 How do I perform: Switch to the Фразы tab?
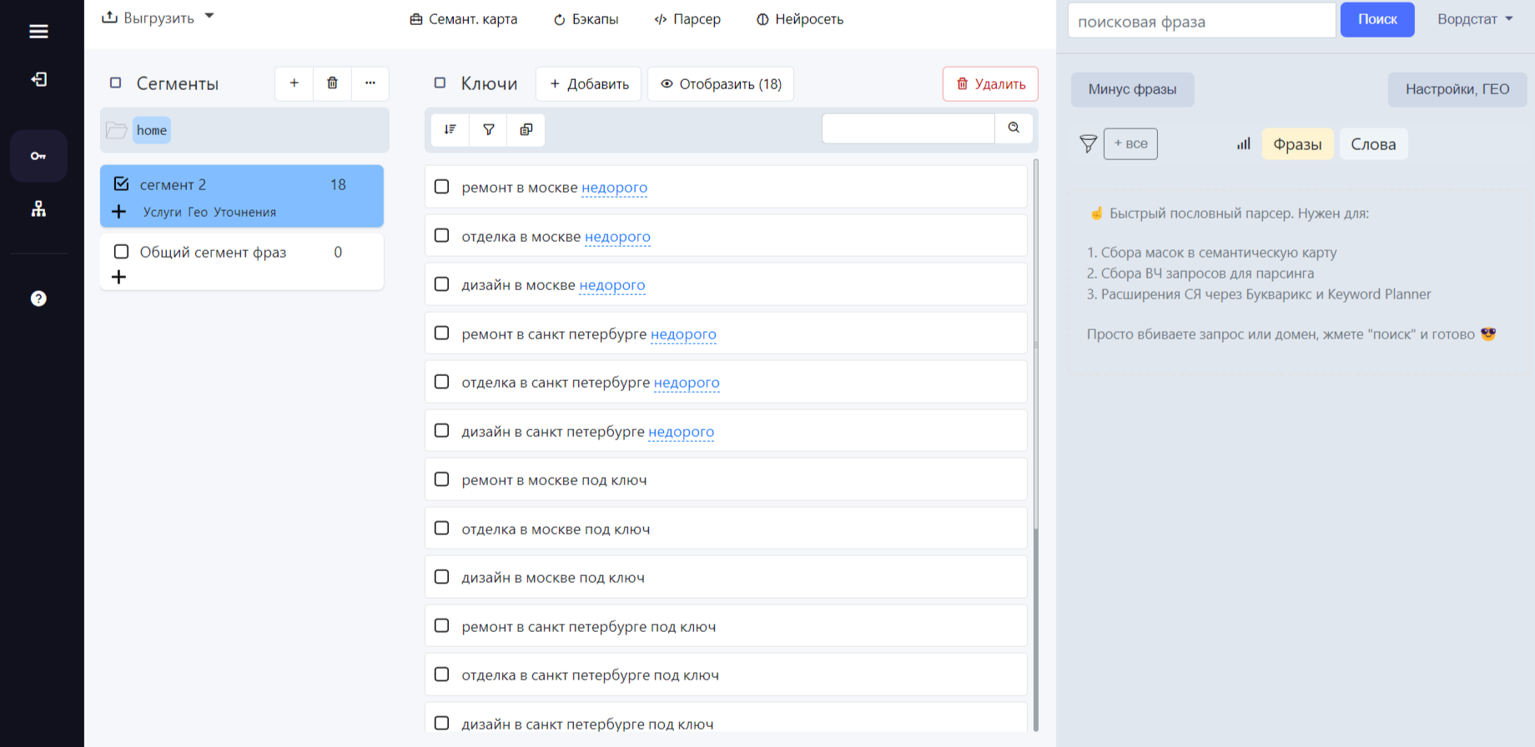(1297, 144)
